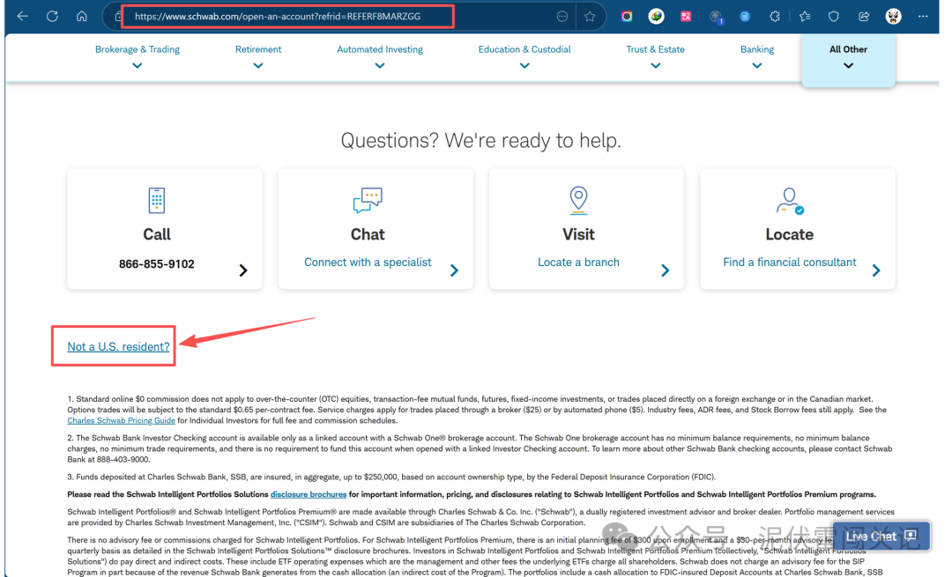The width and height of the screenshot is (952, 577).
Task: Click the reader options icon in address bar
Action: click(x=562, y=17)
